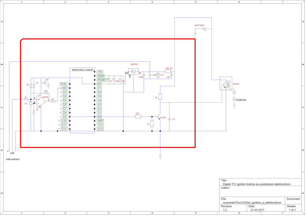Click the Document field in title block

pos(293,201)
